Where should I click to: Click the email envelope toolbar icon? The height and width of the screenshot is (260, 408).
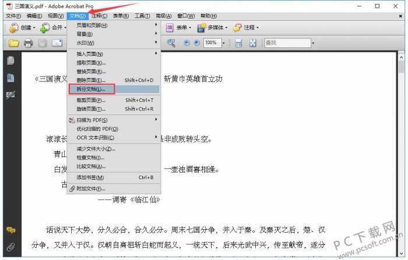(x=57, y=43)
